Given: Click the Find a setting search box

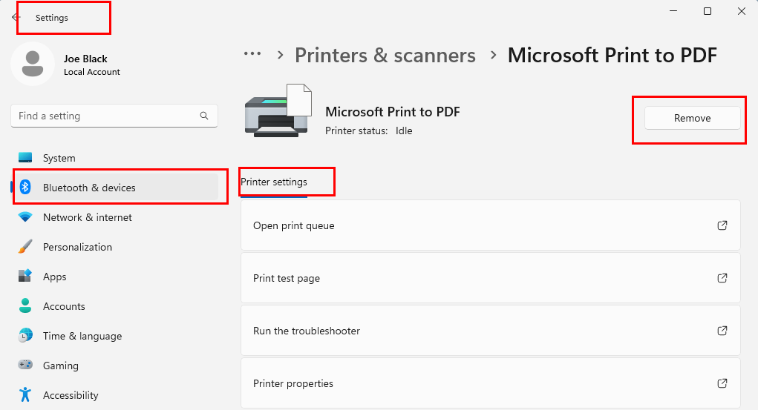Looking at the screenshot, I should point(114,116).
